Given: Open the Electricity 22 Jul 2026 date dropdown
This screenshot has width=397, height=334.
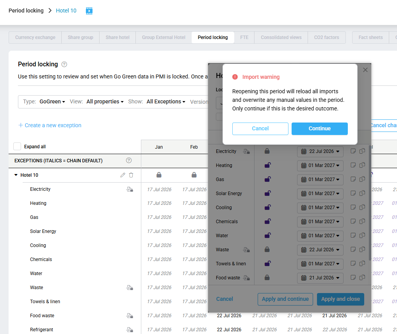Looking at the screenshot, I should [x=320, y=151].
